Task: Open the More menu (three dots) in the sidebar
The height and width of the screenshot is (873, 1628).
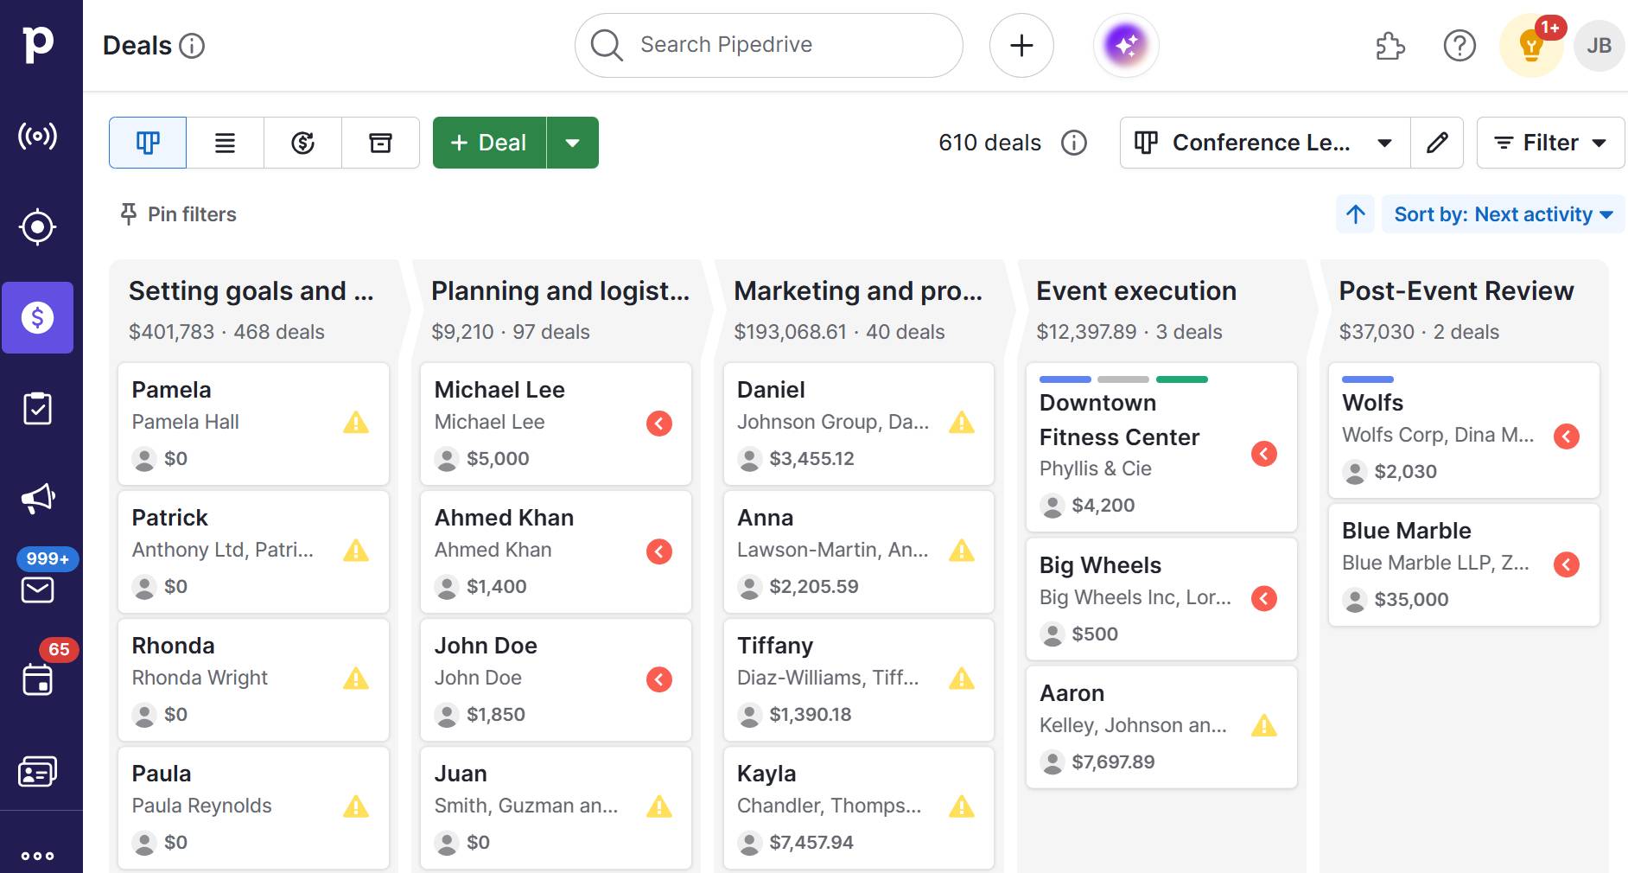Action: [x=38, y=856]
